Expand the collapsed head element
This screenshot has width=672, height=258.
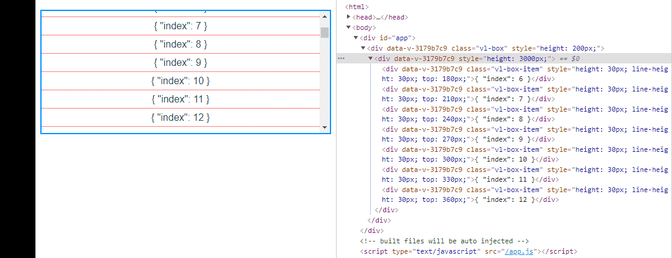348,17
